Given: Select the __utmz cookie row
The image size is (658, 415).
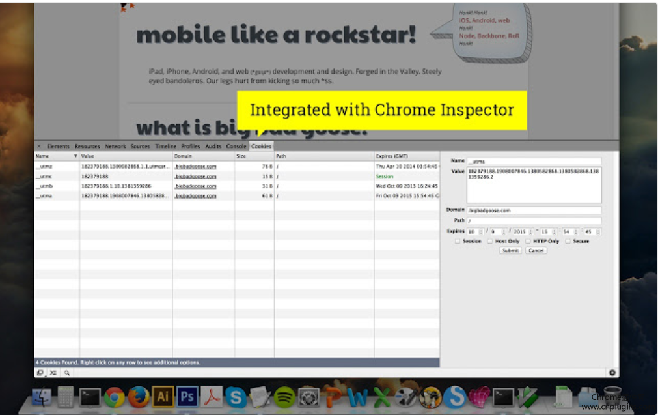Looking at the screenshot, I should click(237, 167).
